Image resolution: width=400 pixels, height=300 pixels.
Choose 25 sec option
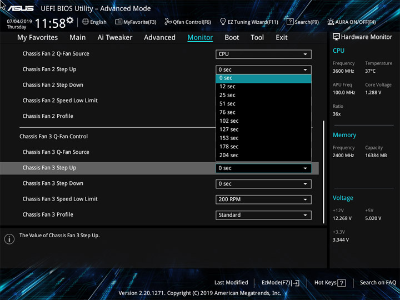[x=263, y=95]
